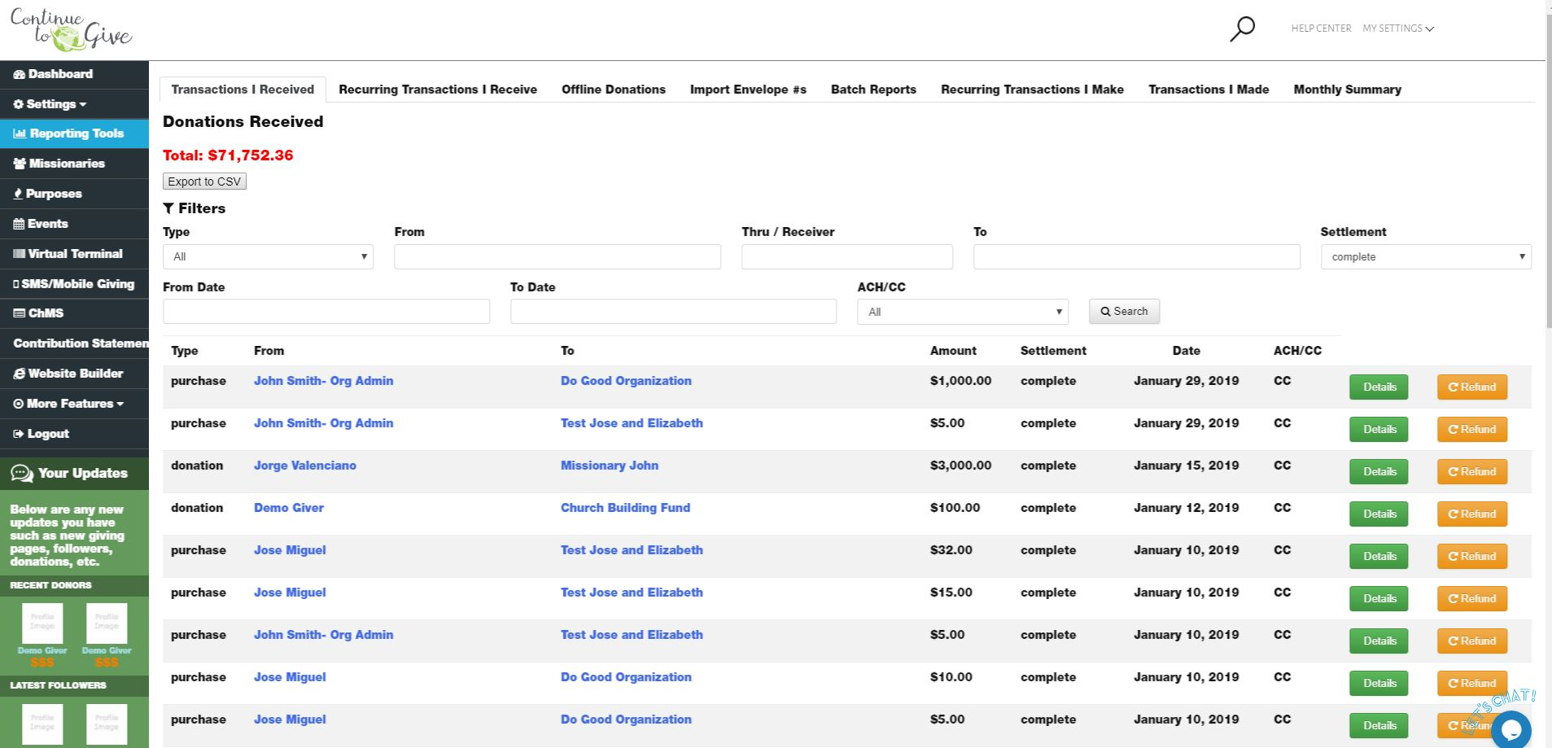
Task: Refund the $1,000.00 transaction
Action: (x=1471, y=387)
